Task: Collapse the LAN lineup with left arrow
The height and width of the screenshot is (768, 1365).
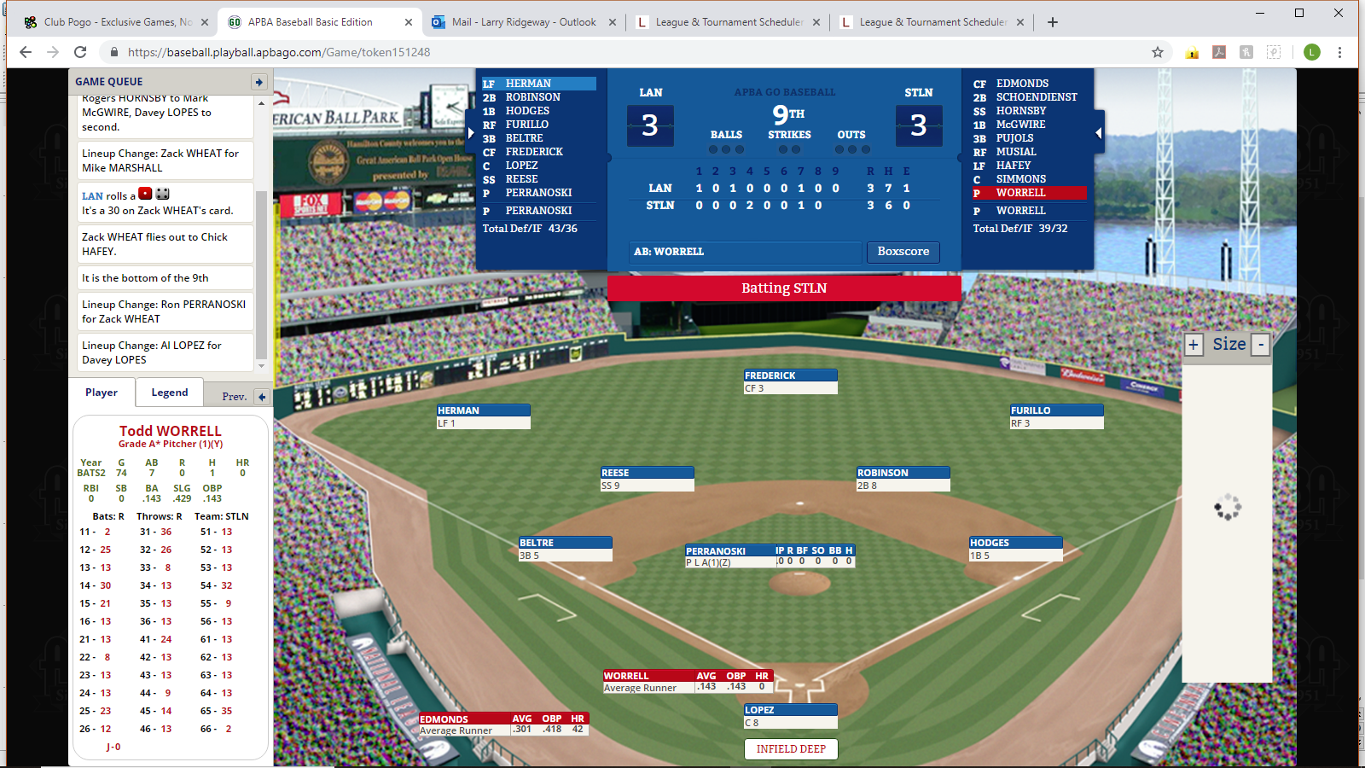Action: coord(471,132)
